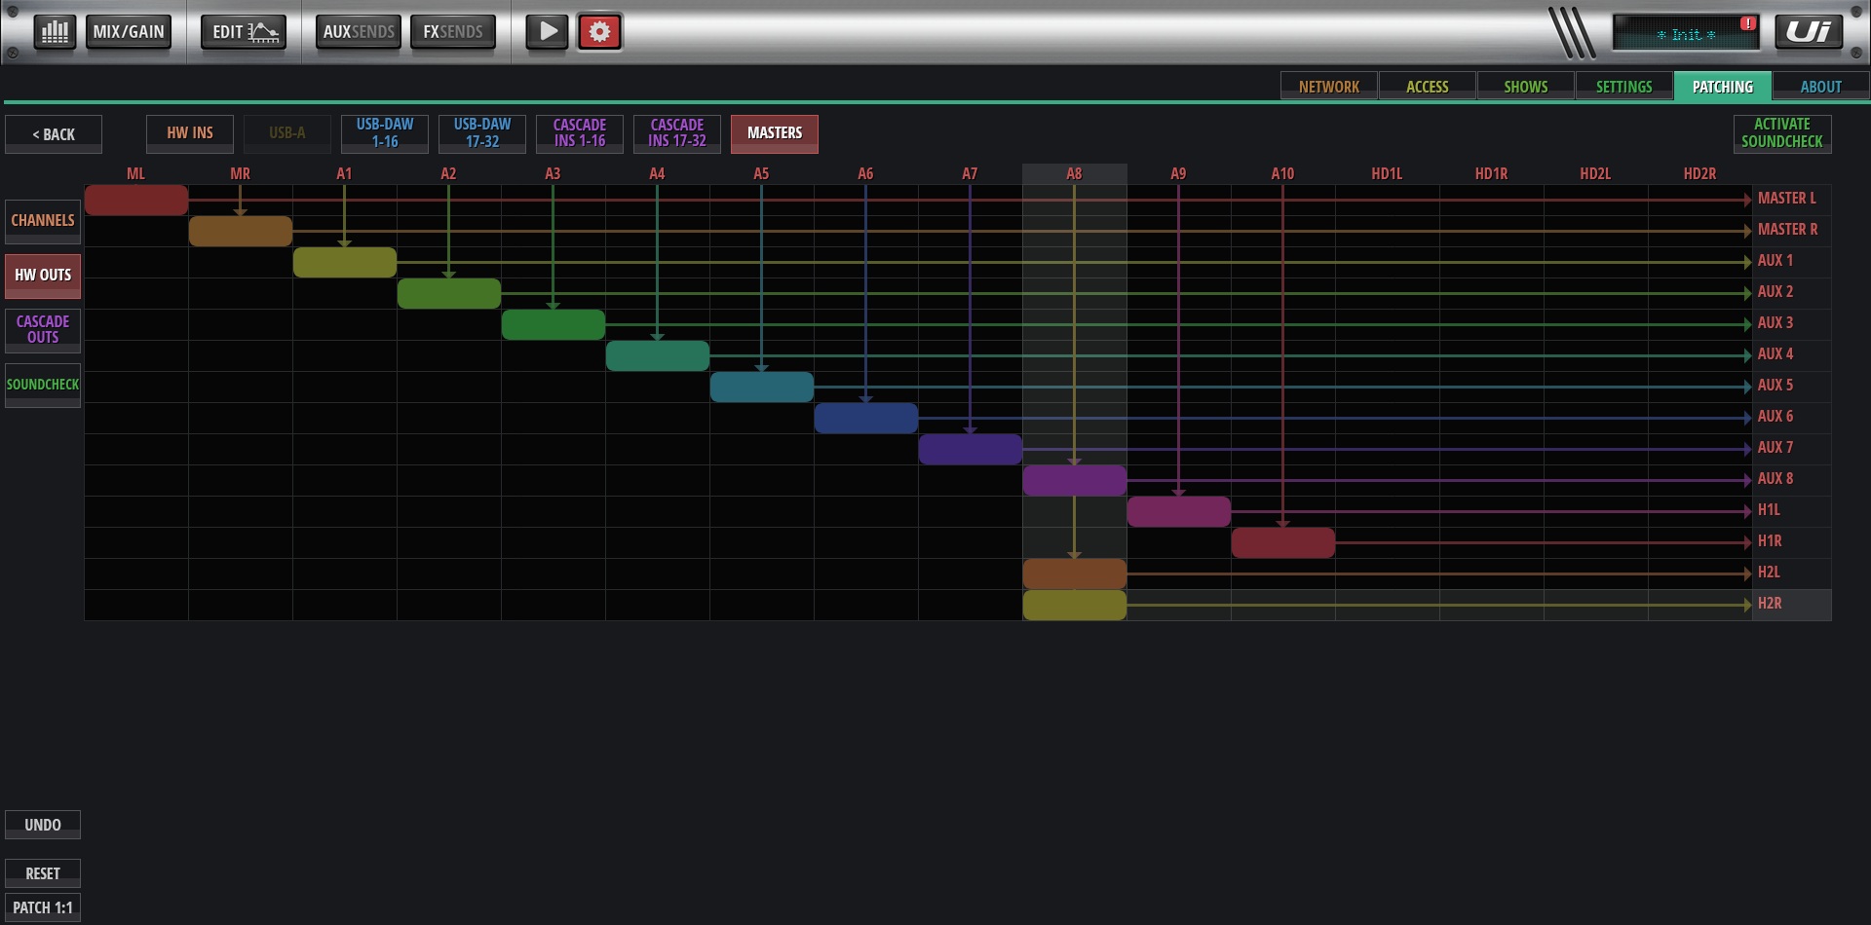The image size is (1871, 925).
Task: Toggle the A9 to H1L patch
Action: click(1178, 511)
